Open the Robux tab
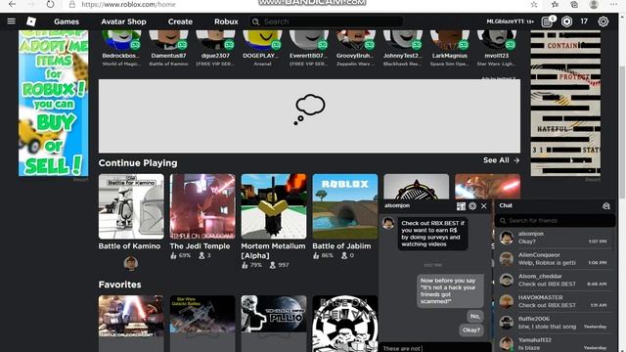 (226, 22)
